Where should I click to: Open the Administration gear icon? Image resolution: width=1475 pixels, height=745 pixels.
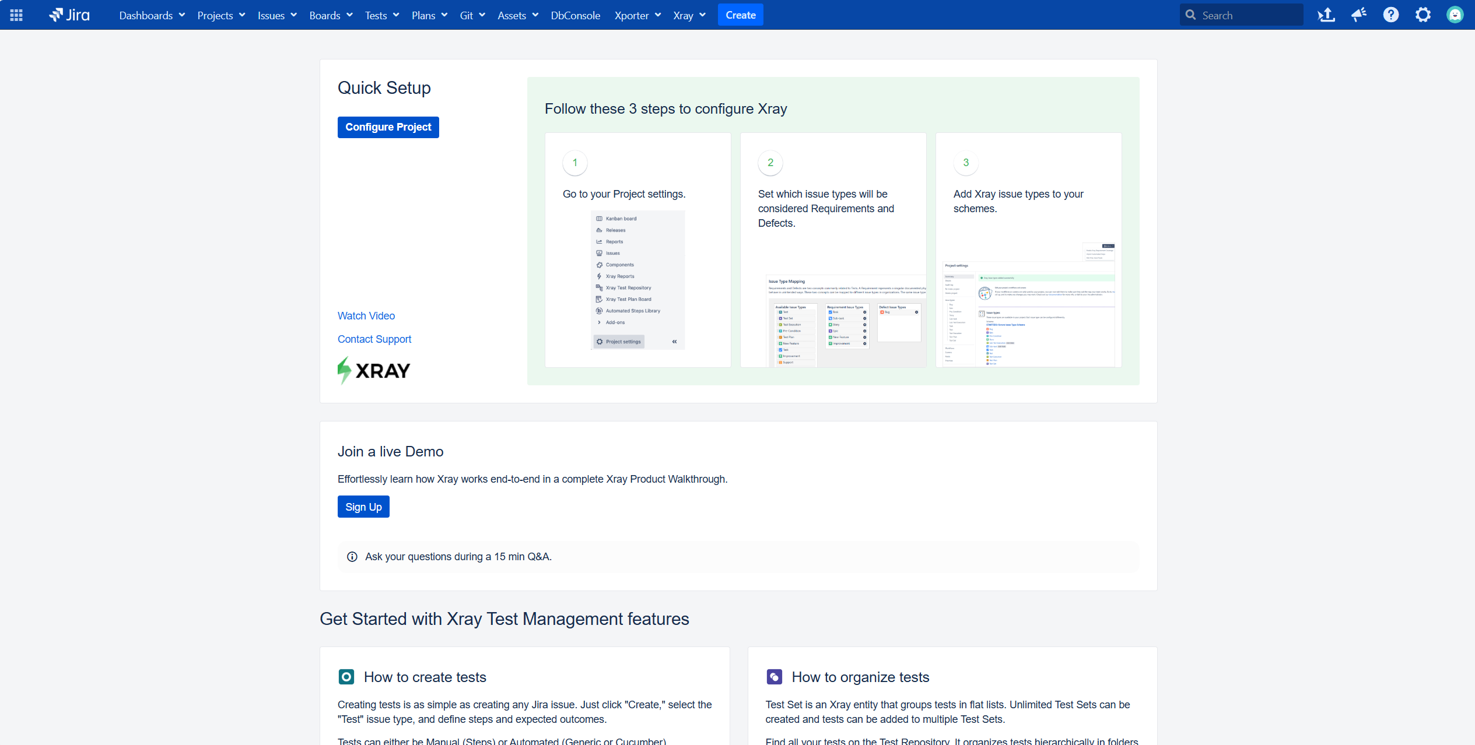1423,15
